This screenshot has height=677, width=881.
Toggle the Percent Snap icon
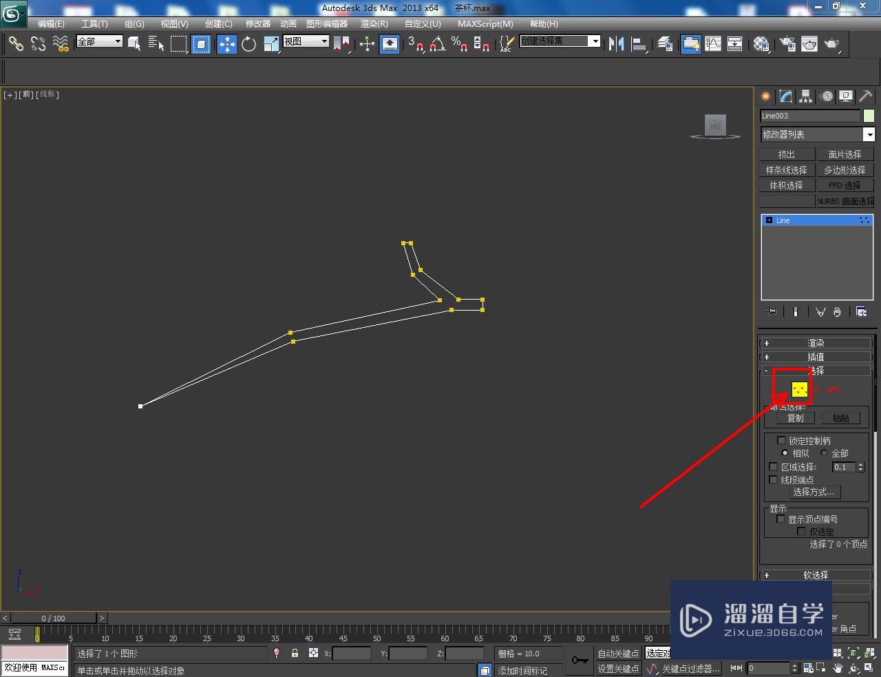click(459, 44)
